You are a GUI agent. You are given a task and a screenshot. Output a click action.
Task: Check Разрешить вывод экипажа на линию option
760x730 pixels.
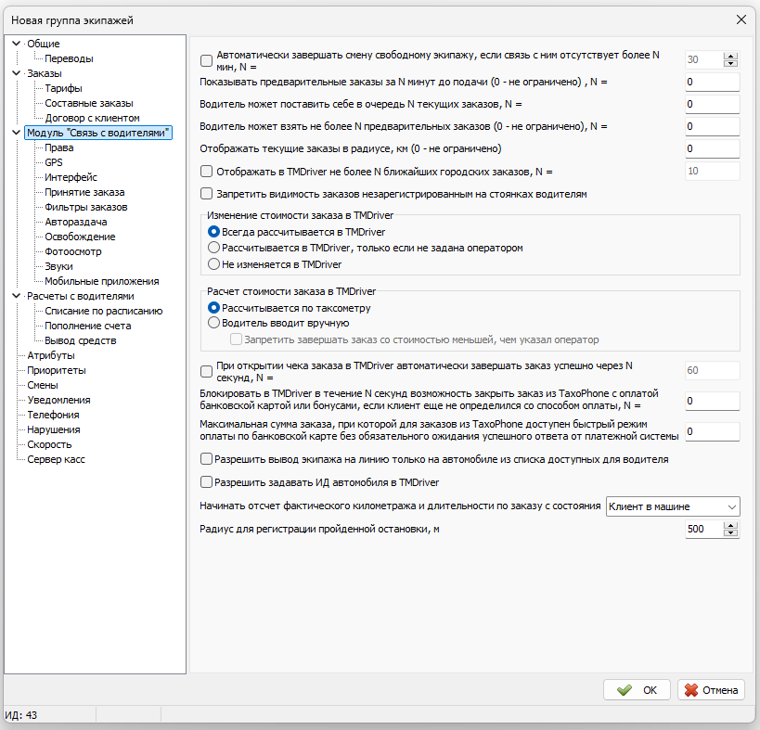207,459
